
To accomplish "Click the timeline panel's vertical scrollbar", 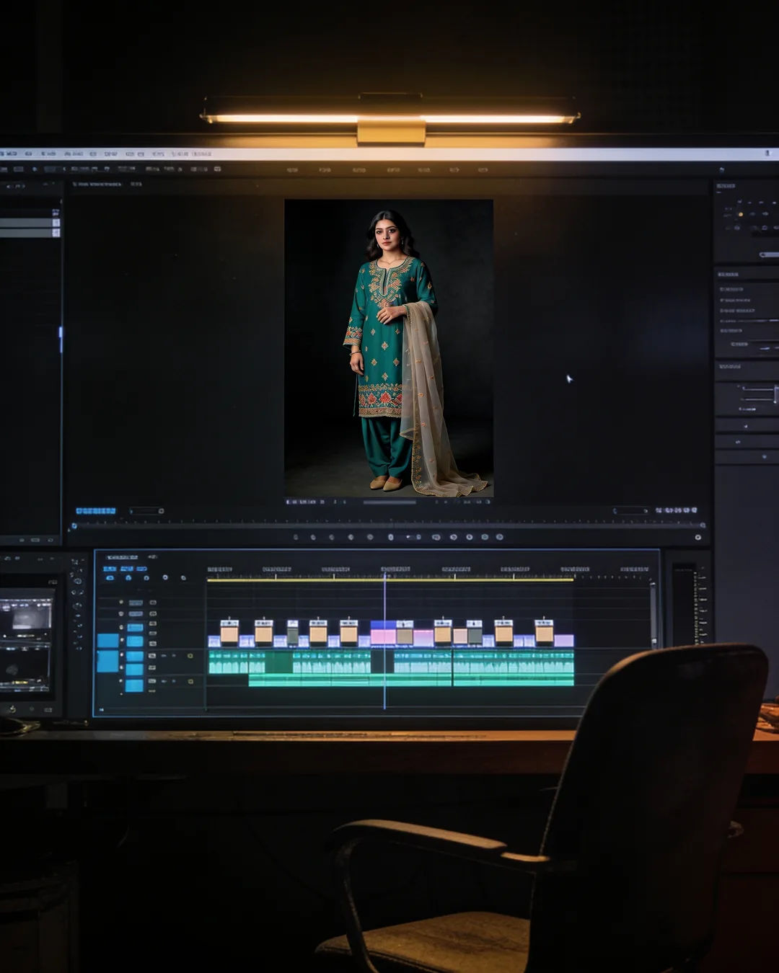I will (x=653, y=614).
